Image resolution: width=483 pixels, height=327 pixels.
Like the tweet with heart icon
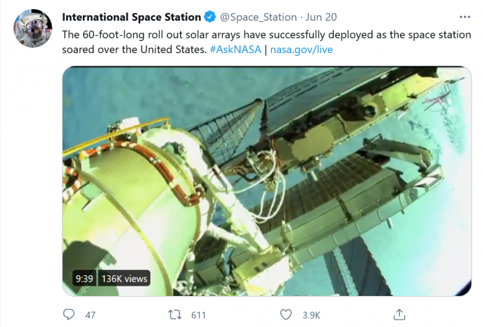286,315
